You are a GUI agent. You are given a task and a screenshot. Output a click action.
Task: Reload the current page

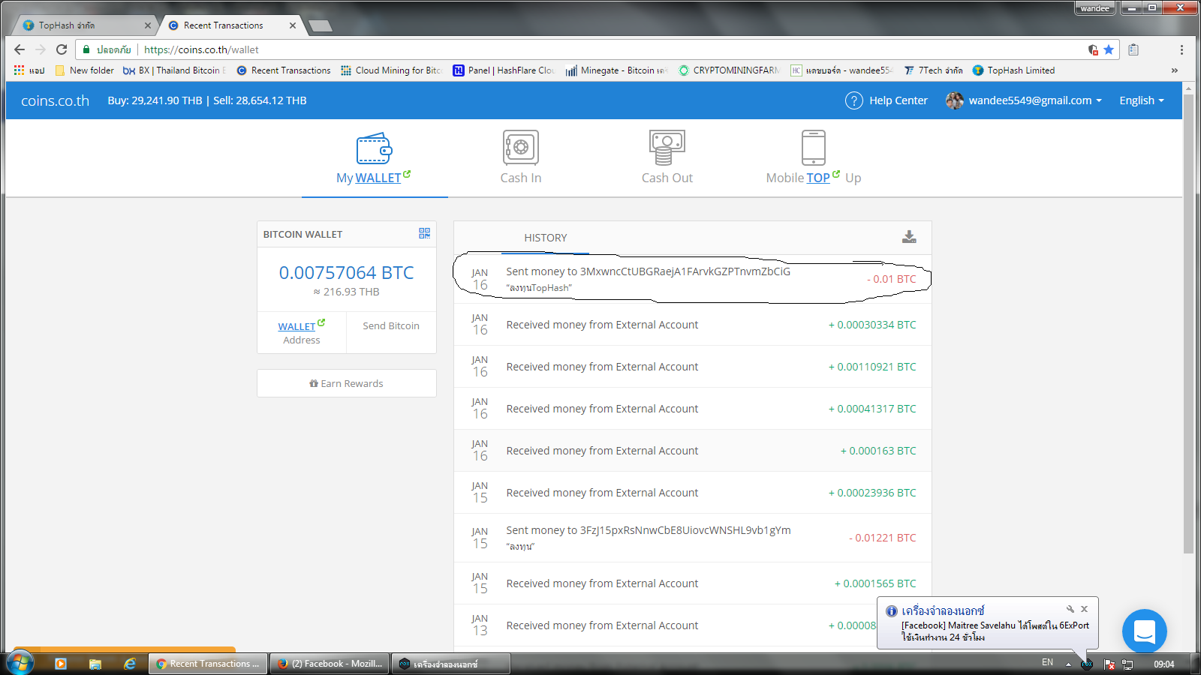(62, 49)
